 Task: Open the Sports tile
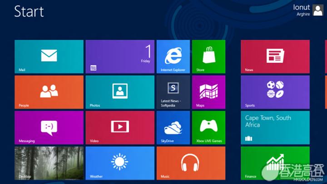(x=275, y=92)
